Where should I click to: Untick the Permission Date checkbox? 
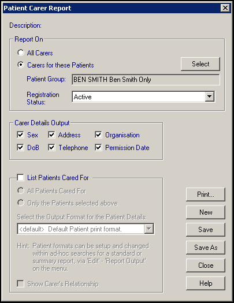click(98, 147)
